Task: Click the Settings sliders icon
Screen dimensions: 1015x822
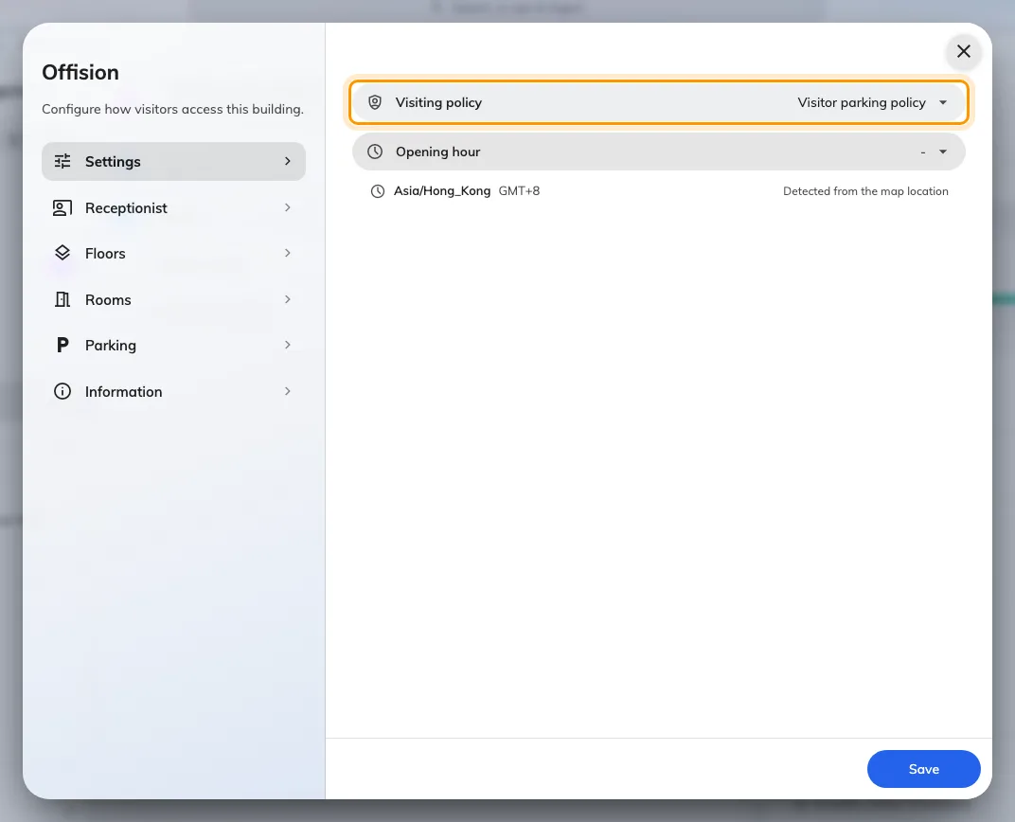Action: 62,161
